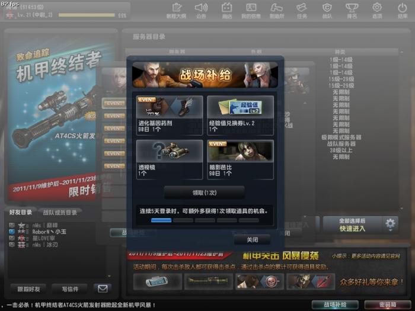Select the 透视镜 supply item
Image resolution: width=415 pixels, height=311 pixels.
[170, 159]
